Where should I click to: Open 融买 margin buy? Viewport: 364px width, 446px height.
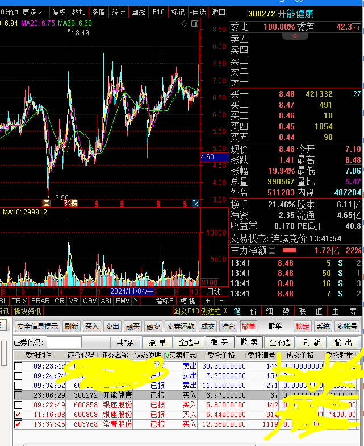coord(133,327)
